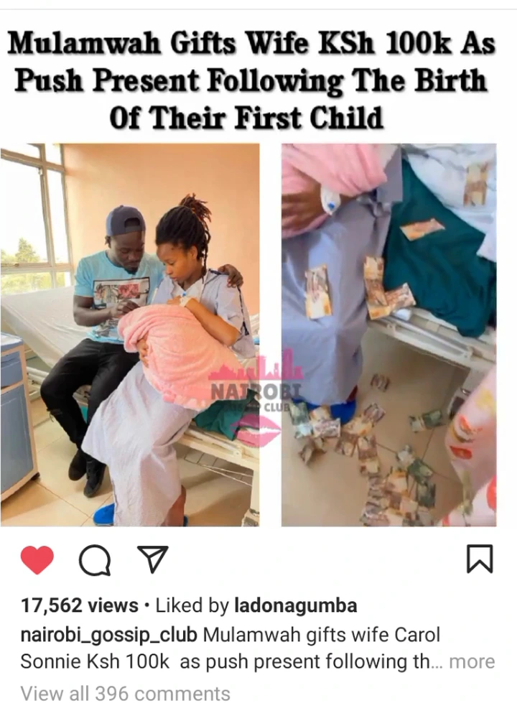The image size is (517, 703).
Task: Tap the 'Liked by' text
Action: pyautogui.click(x=192, y=606)
